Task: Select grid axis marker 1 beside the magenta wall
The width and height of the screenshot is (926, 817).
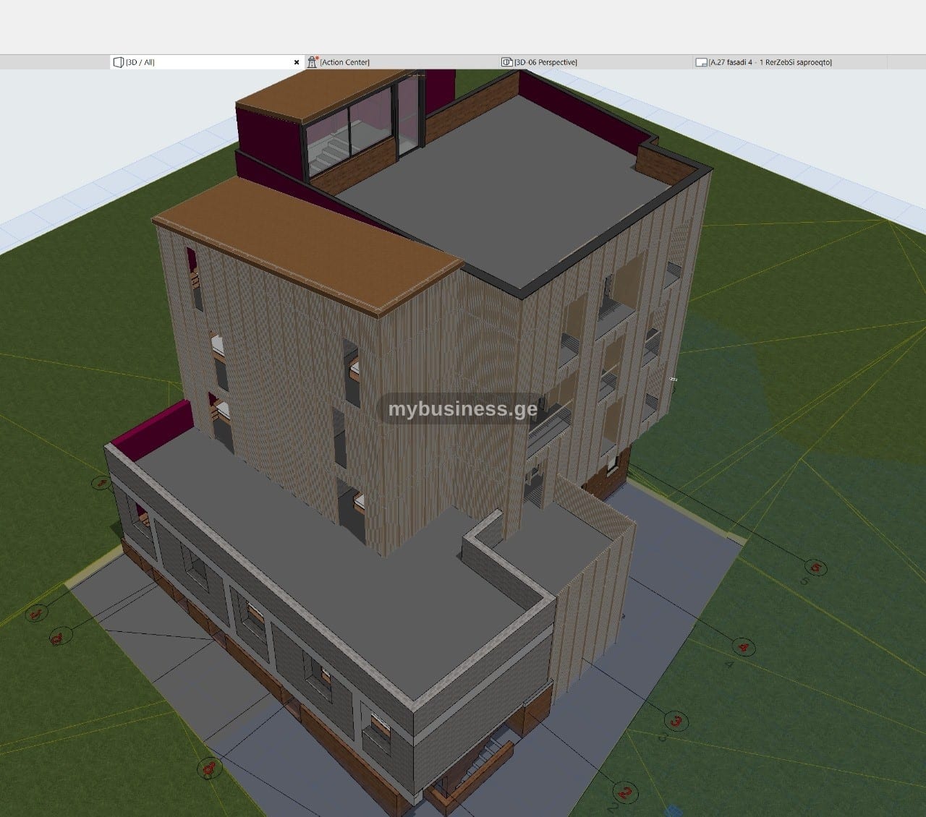Action: pos(101,482)
